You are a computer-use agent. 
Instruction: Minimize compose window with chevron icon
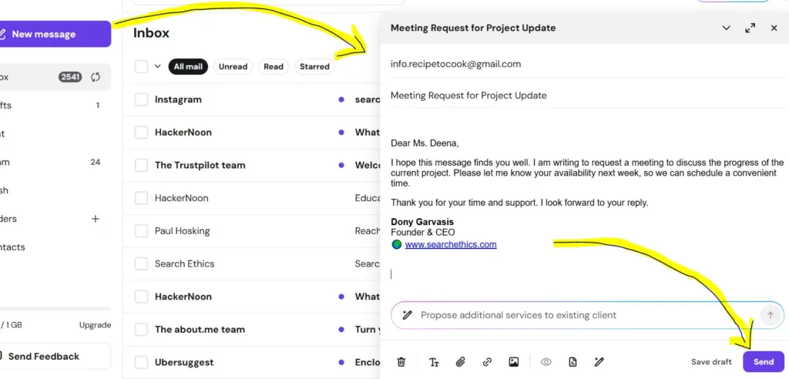(726, 29)
